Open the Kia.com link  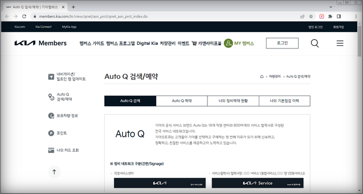tap(20, 27)
